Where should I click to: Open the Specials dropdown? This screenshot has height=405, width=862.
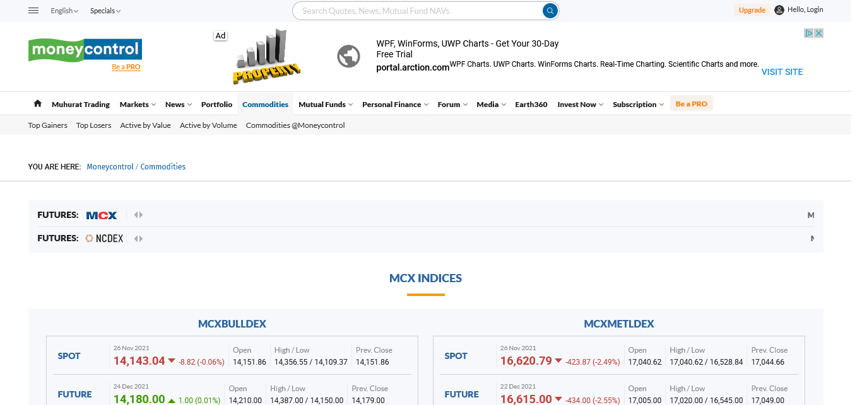point(105,11)
